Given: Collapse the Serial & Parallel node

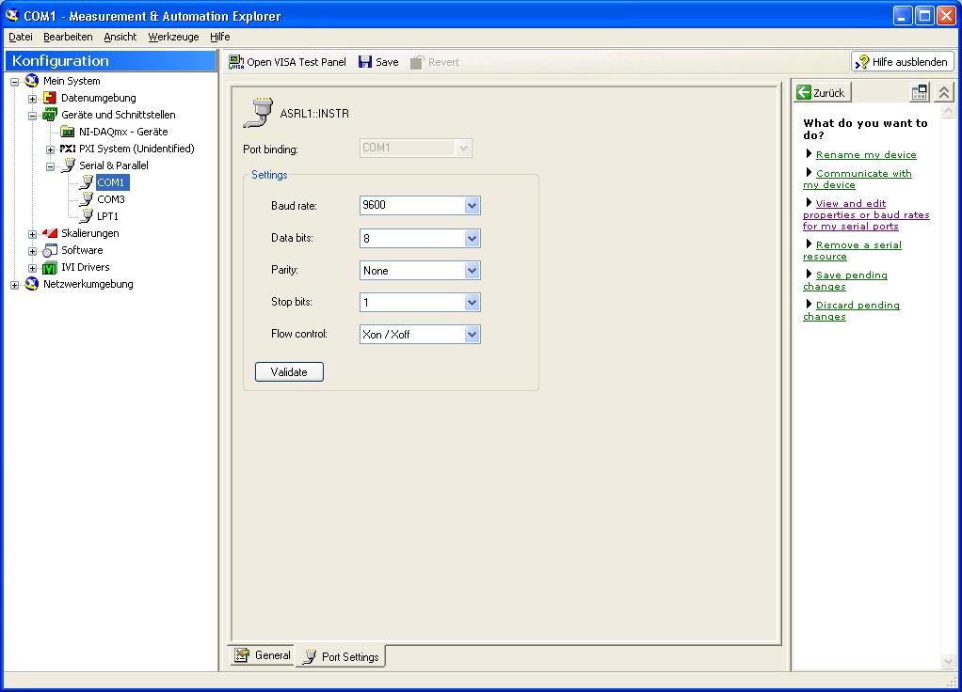Looking at the screenshot, I should (x=50, y=166).
